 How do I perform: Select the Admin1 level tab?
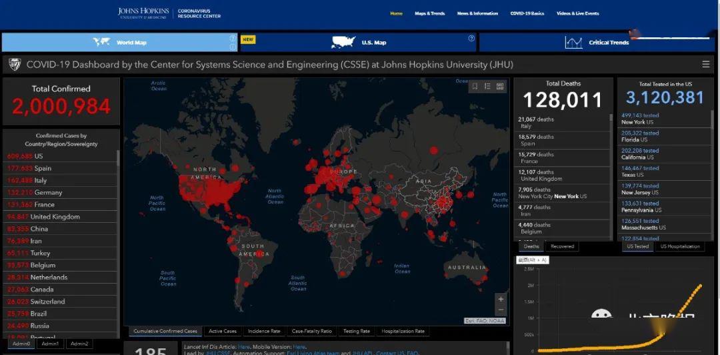point(50,344)
